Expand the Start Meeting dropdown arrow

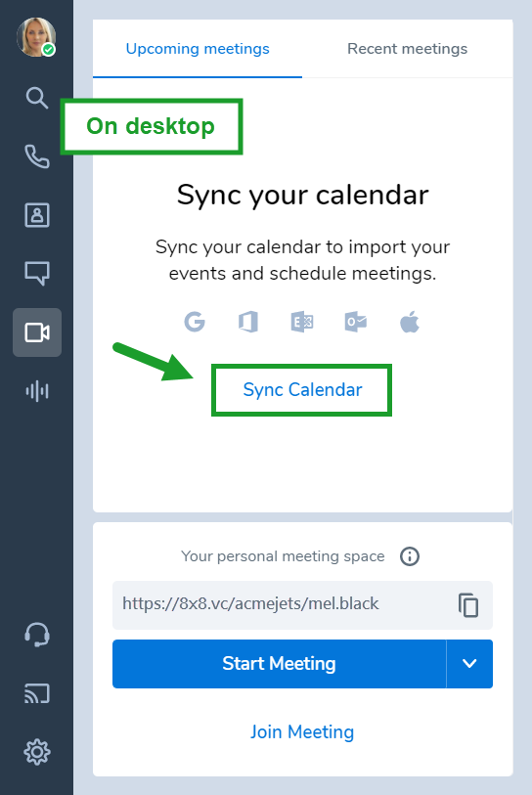[469, 664]
